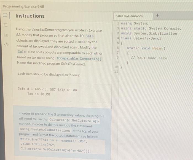The height and width of the screenshot is (160, 193).
Task: Click line number 11 in the gutter
Action: [116, 72]
